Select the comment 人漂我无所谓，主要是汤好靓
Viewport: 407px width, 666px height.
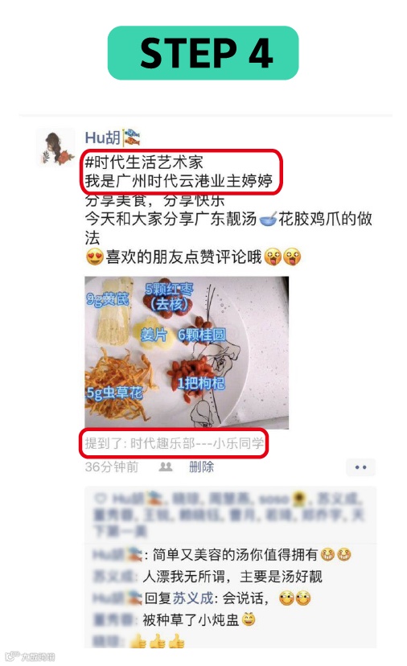pos(232,577)
